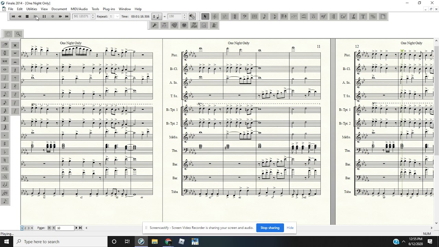Jump to end of score
439x247 pixels.
pos(67,16)
